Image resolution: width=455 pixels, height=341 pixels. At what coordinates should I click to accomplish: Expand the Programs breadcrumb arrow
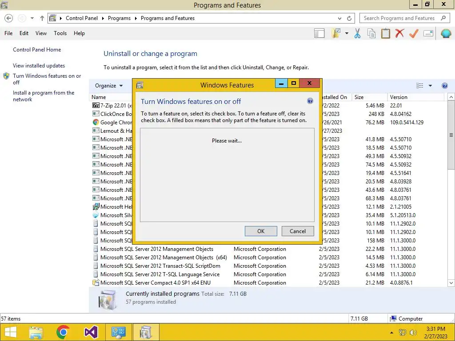[x=136, y=18]
